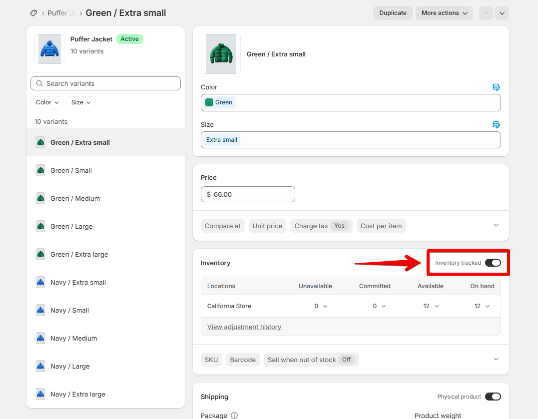Select the Navy / Extra large variant
Image resolution: width=538 pixels, height=419 pixels.
(106, 395)
